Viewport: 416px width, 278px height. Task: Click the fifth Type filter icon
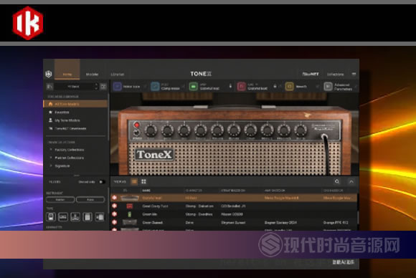(100, 217)
